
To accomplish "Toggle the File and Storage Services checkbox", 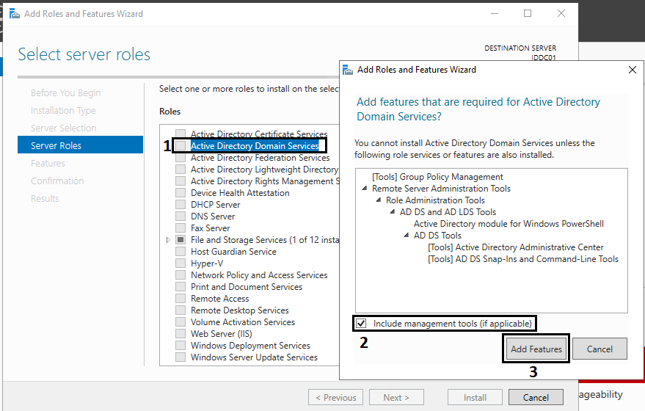I will [x=181, y=239].
